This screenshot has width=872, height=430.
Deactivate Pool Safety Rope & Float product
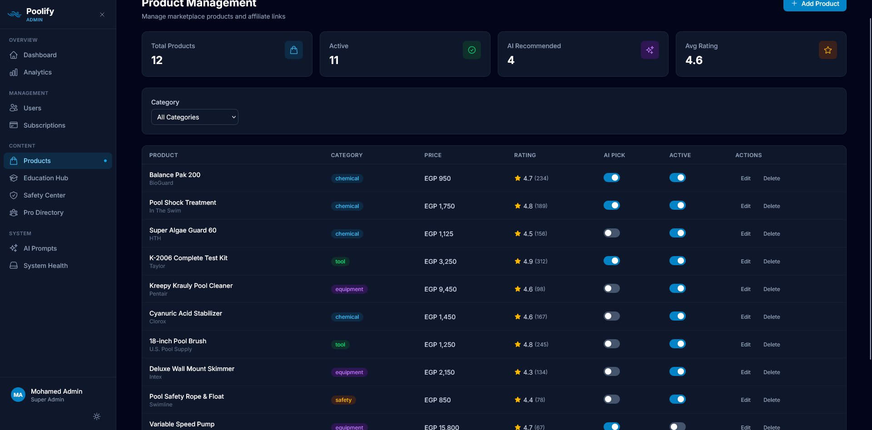tap(678, 399)
